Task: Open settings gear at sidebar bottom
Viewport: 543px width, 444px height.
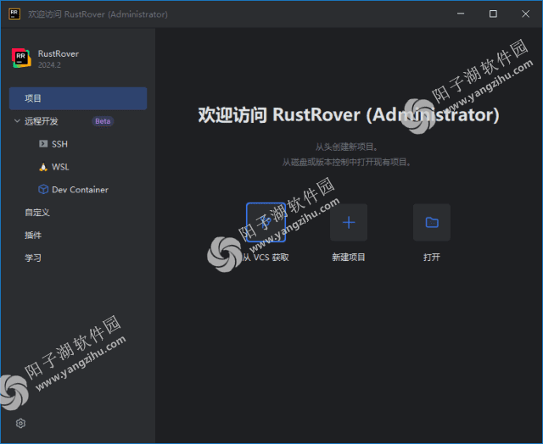Action: point(20,424)
